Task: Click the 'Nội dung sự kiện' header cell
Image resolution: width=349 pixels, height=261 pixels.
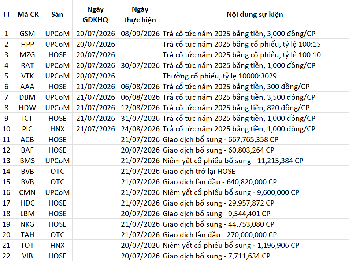Action: 255,14
